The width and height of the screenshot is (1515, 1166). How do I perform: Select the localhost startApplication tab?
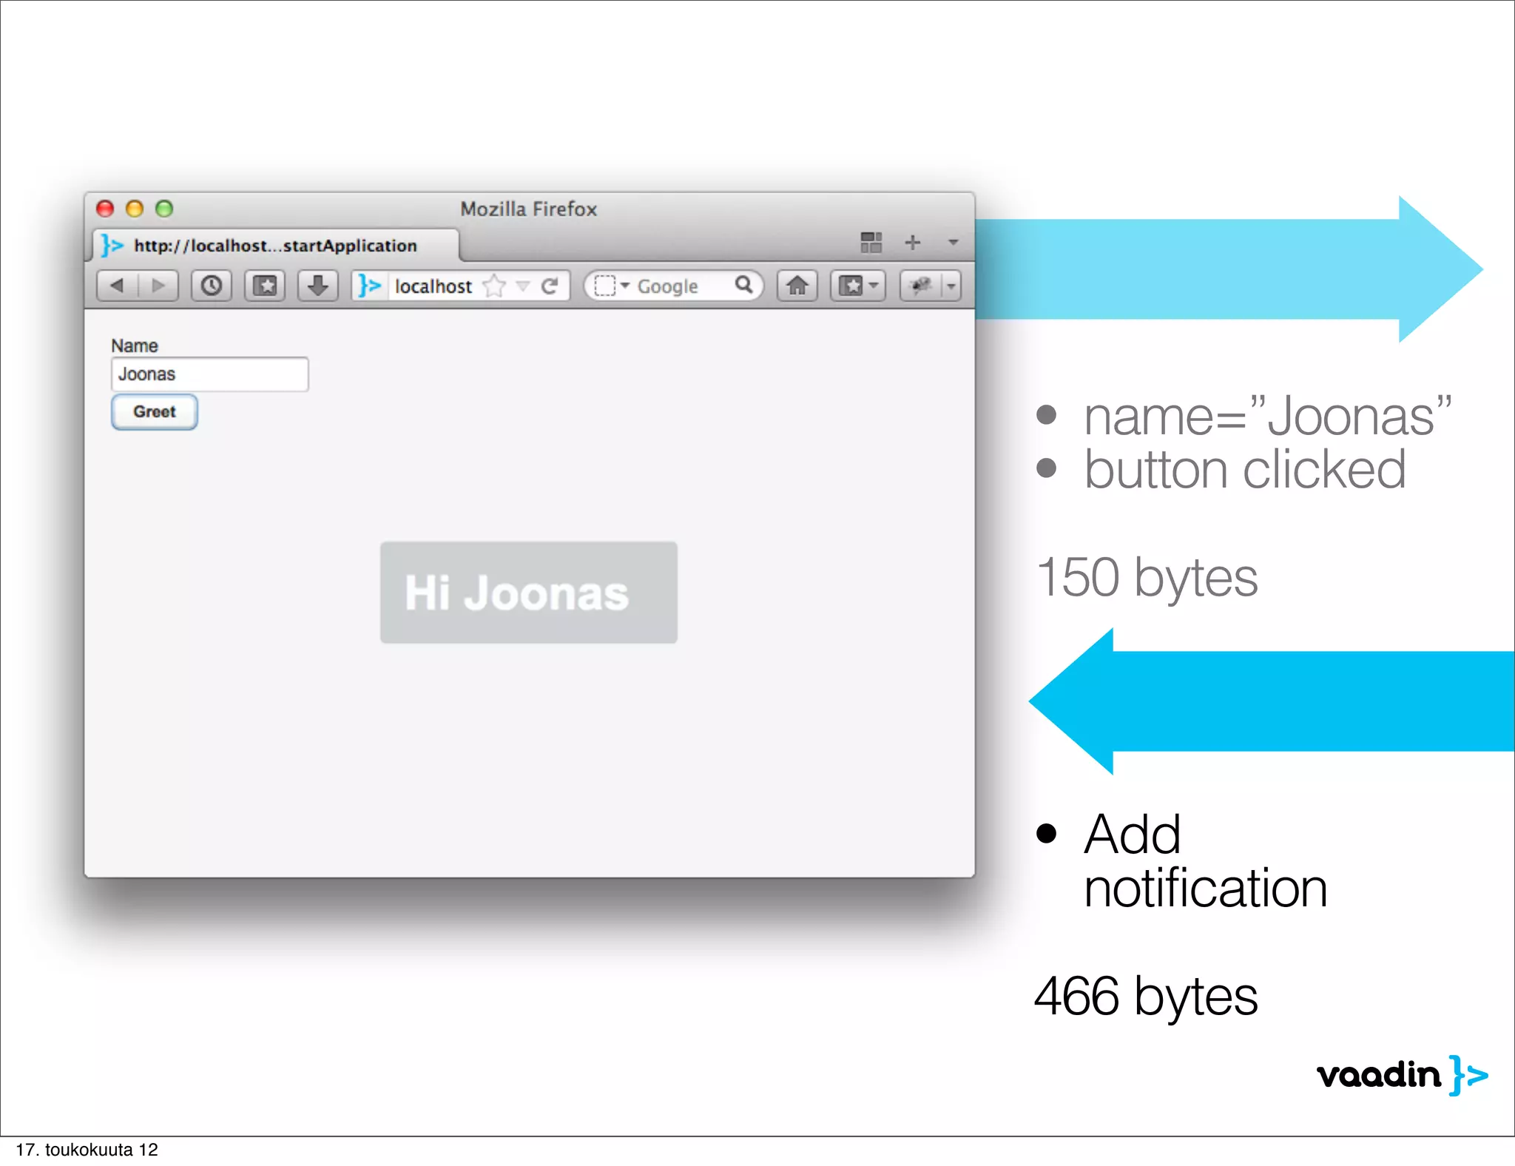[x=275, y=246]
